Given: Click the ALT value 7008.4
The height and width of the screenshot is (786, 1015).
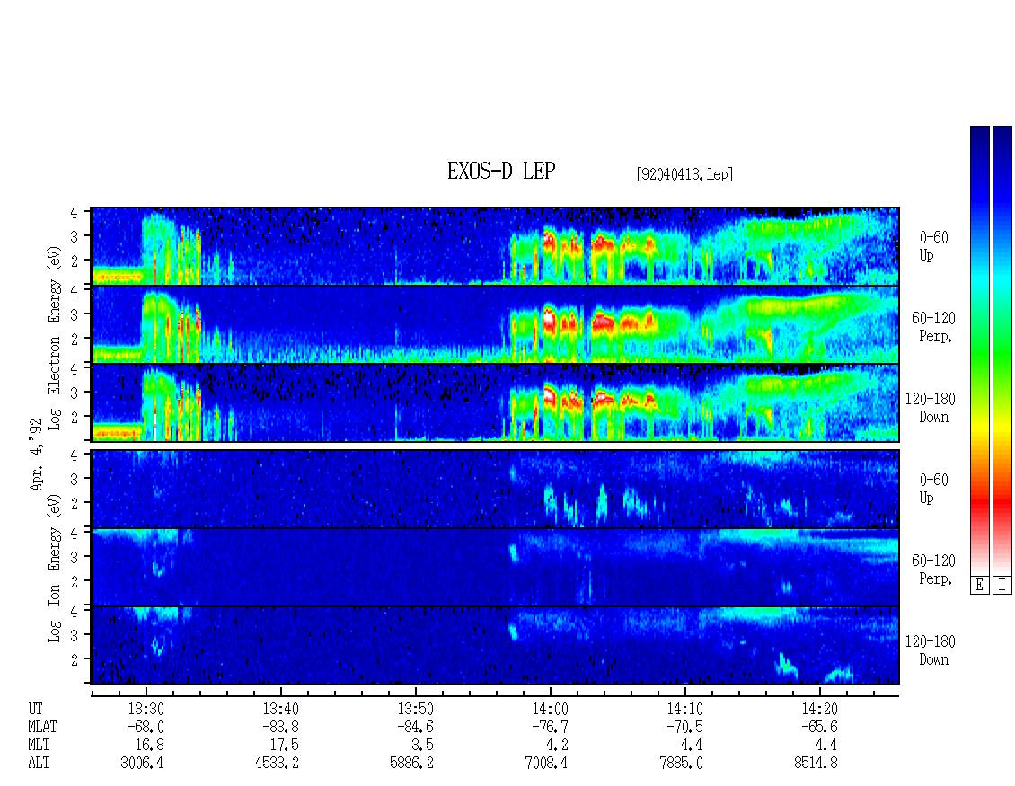Looking at the screenshot, I should 546,764.
